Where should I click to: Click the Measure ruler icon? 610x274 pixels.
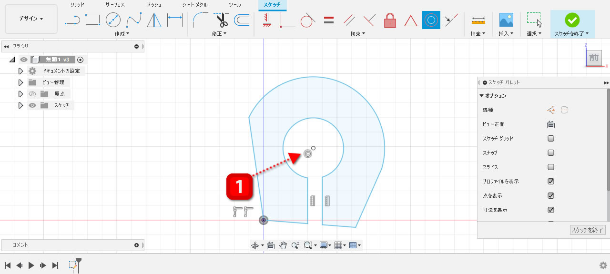pyautogui.click(x=478, y=20)
